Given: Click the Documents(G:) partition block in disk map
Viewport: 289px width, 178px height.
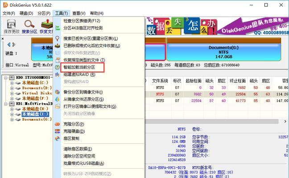Looking at the screenshot, I should click(x=223, y=49).
